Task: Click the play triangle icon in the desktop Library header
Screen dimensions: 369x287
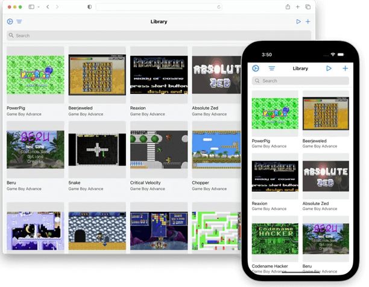Action: (x=298, y=22)
